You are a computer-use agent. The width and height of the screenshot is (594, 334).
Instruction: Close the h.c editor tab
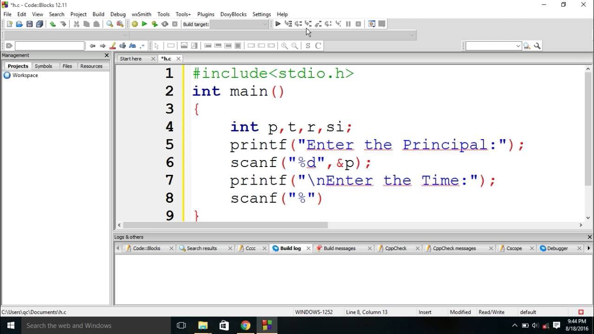178,59
